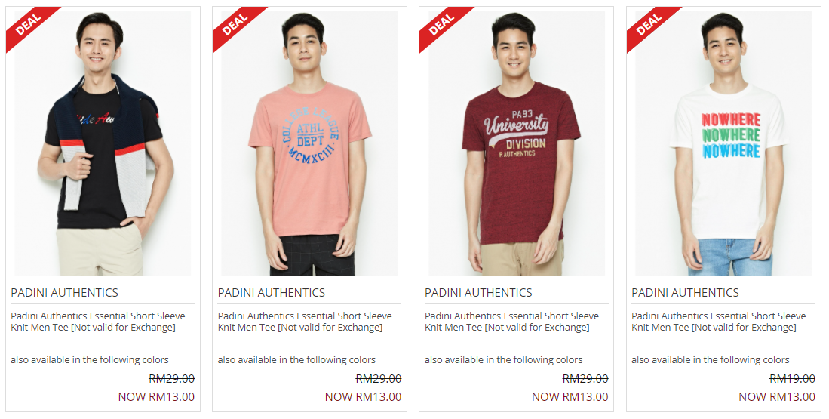The image size is (829, 419).
Task: Click PADINI AUTHENTICS brand under maroon tee
Action: [x=478, y=293]
